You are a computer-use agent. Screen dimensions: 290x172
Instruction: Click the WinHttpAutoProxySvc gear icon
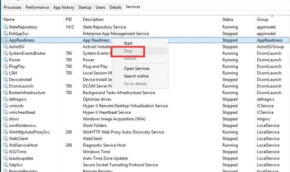pyautogui.click(x=6, y=132)
